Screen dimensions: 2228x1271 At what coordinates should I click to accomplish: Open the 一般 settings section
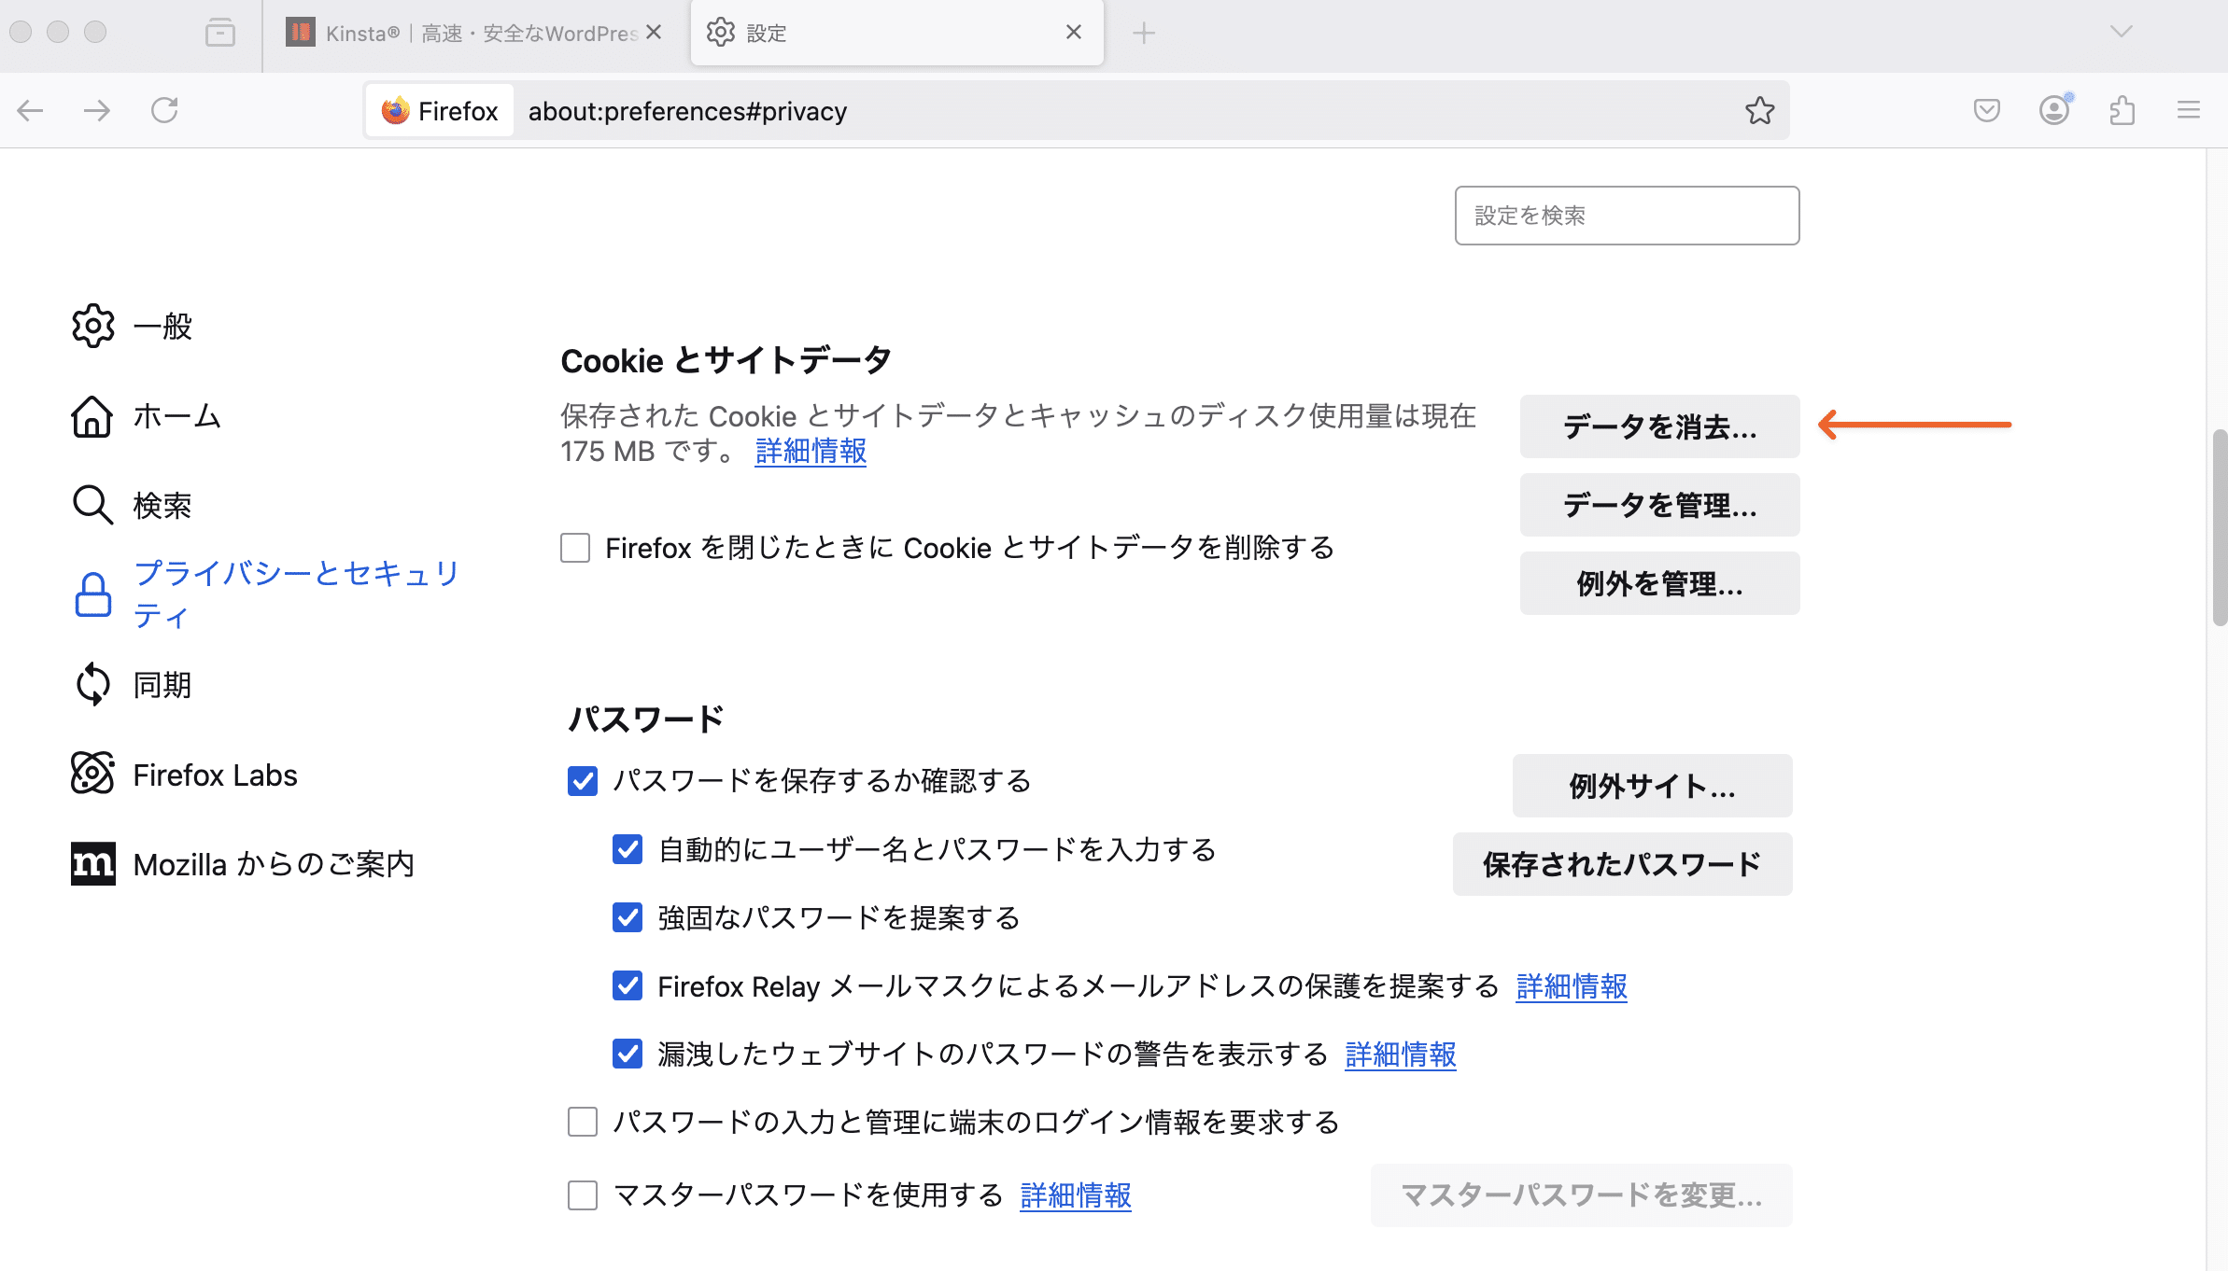click(163, 326)
